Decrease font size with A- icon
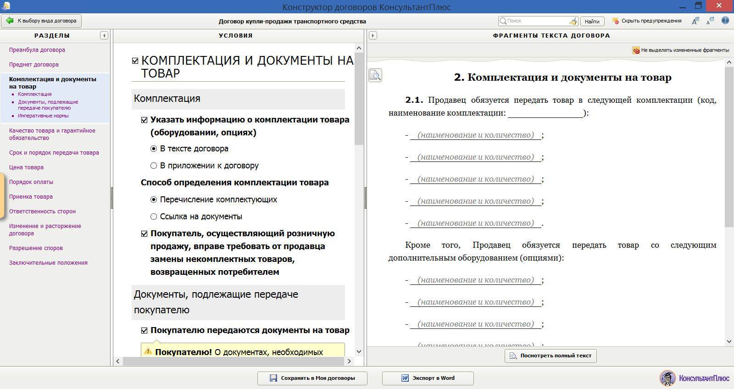The height and width of the screenshot is (389, 734). coord(710,21)
